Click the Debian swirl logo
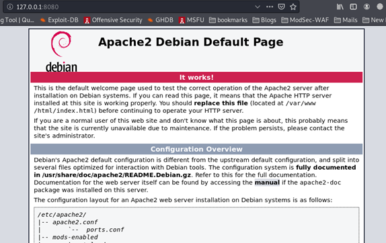This screenshot has height=243, width=386. [x=61, y=44]
